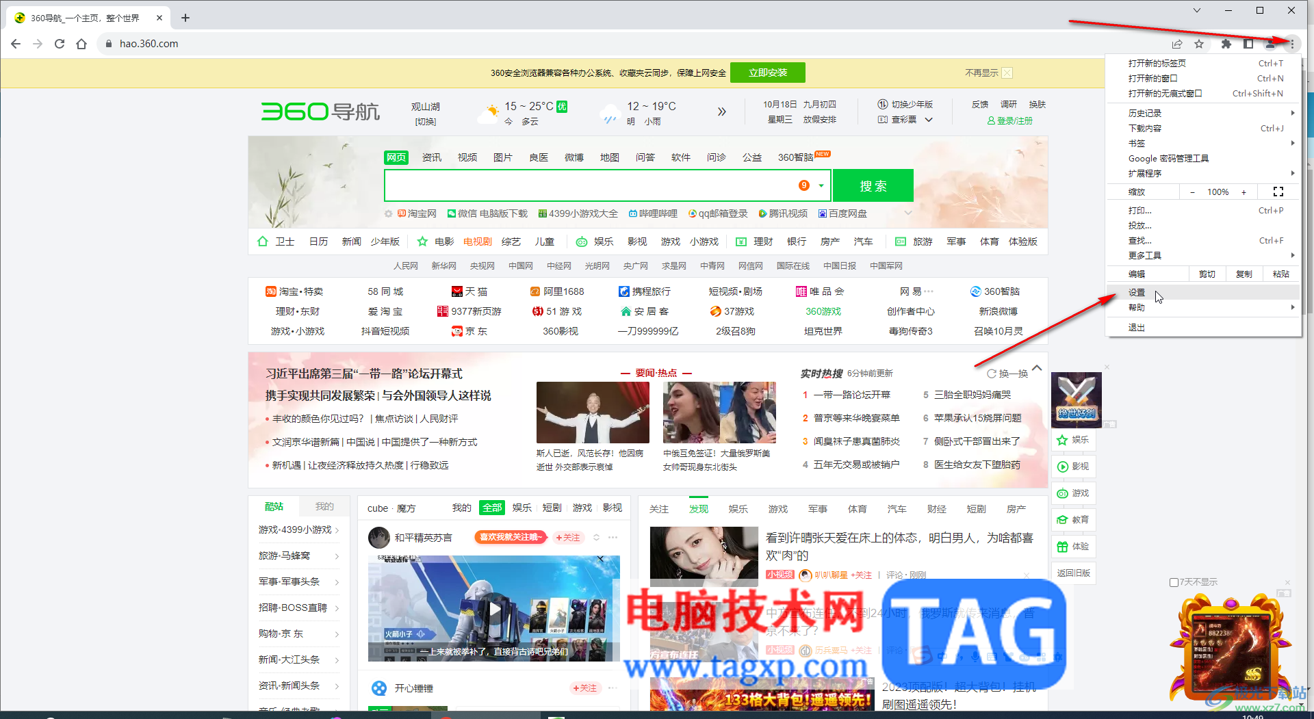Open the 360智脑 search tab
The image size is (1314, 719).
[x=795, y=157]
